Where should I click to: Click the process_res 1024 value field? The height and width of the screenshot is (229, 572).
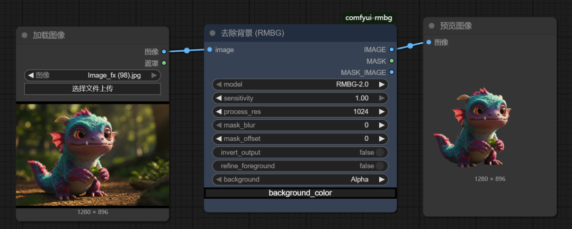coord(300,111)
